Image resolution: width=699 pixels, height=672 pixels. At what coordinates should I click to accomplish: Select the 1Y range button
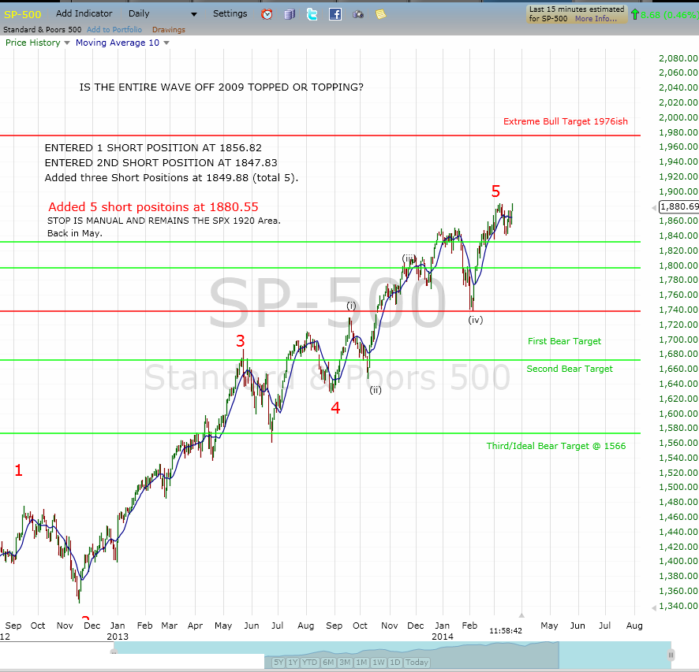point(293,663)
